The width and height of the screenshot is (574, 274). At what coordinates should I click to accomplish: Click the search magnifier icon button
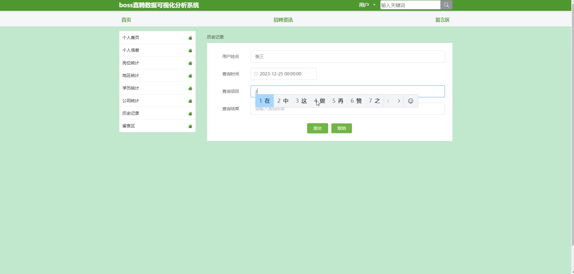[x=446, y=5]
